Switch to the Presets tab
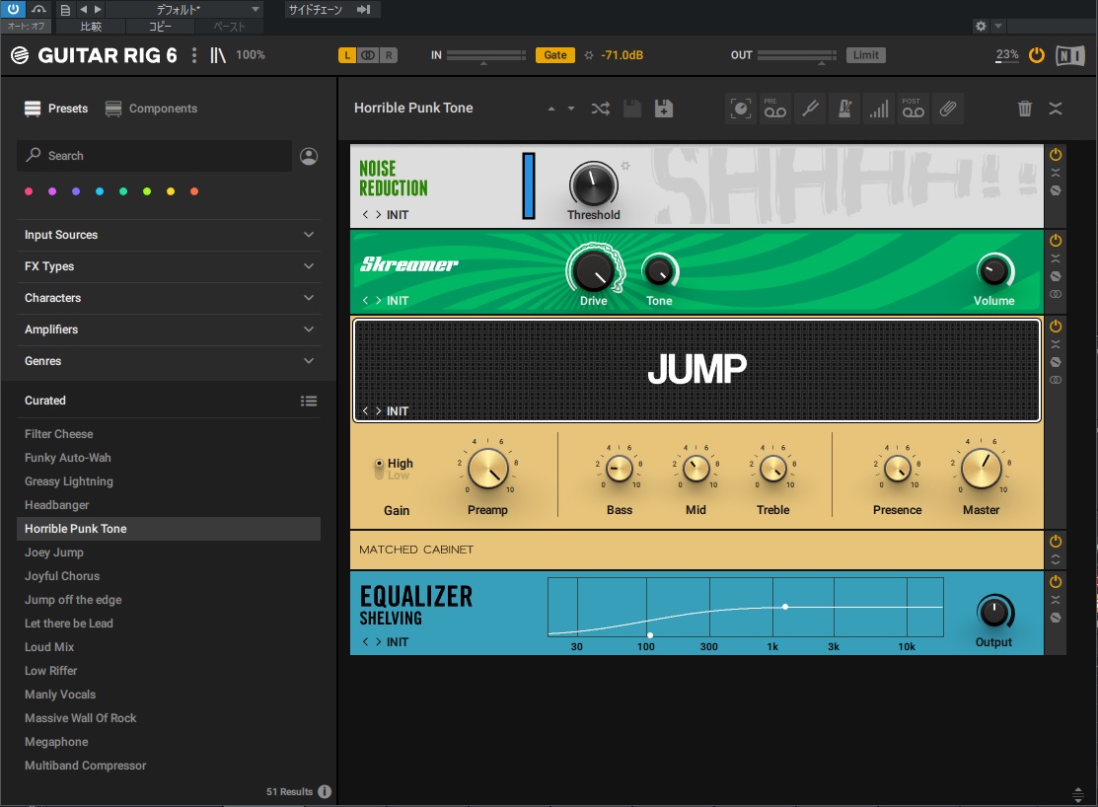The height and width of the screenshot is (807, 1098). 57,109
